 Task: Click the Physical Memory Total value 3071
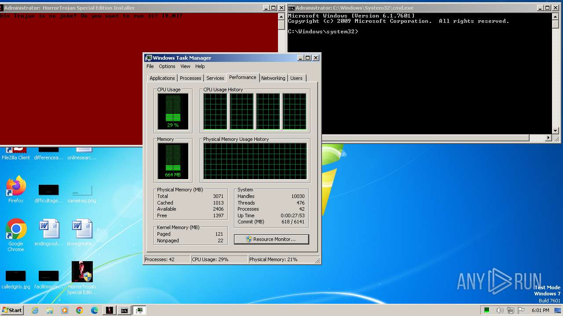coord(218,196)
